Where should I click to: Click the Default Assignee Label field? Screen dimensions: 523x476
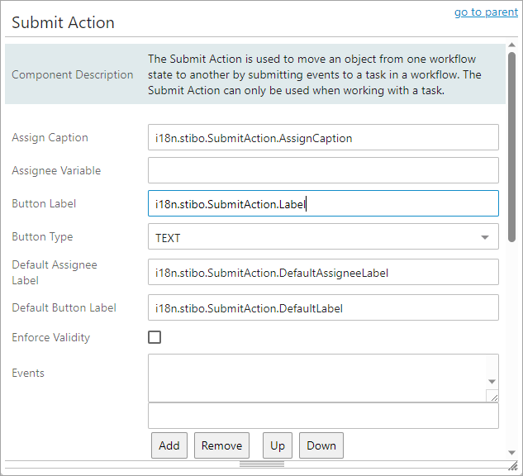click(x=323, y=272)
